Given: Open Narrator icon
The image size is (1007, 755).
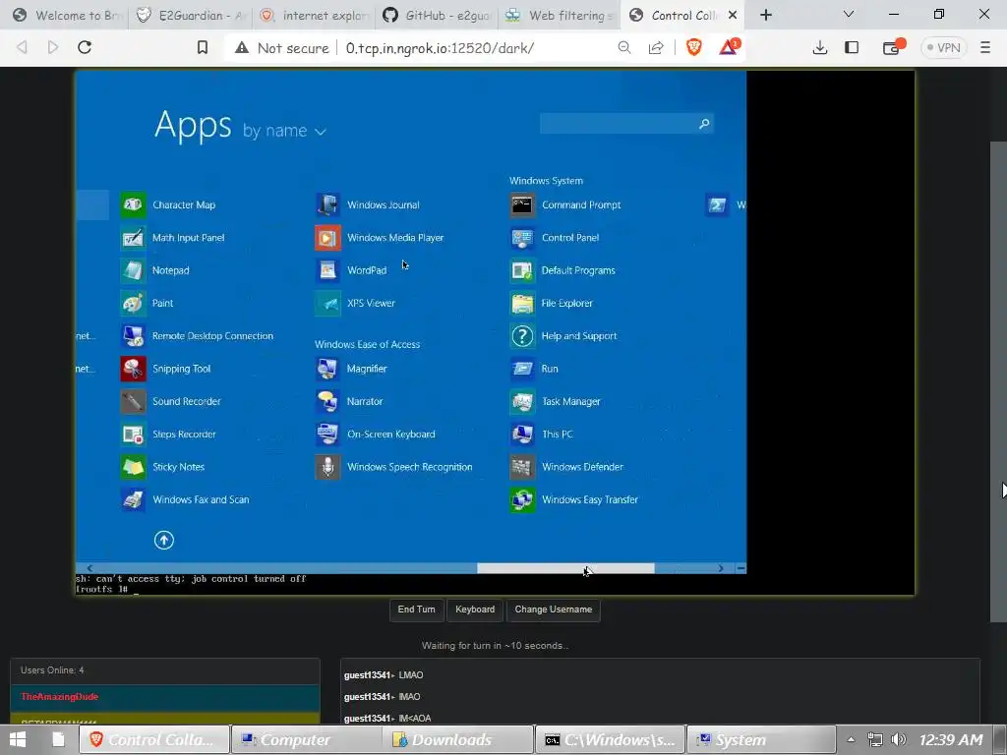Looking at the screenshot, I should [327, 401].
